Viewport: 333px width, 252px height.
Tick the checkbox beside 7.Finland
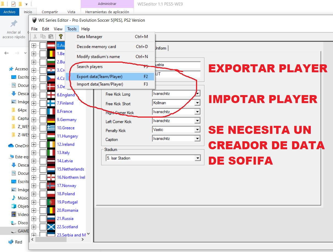click(43, 103)
